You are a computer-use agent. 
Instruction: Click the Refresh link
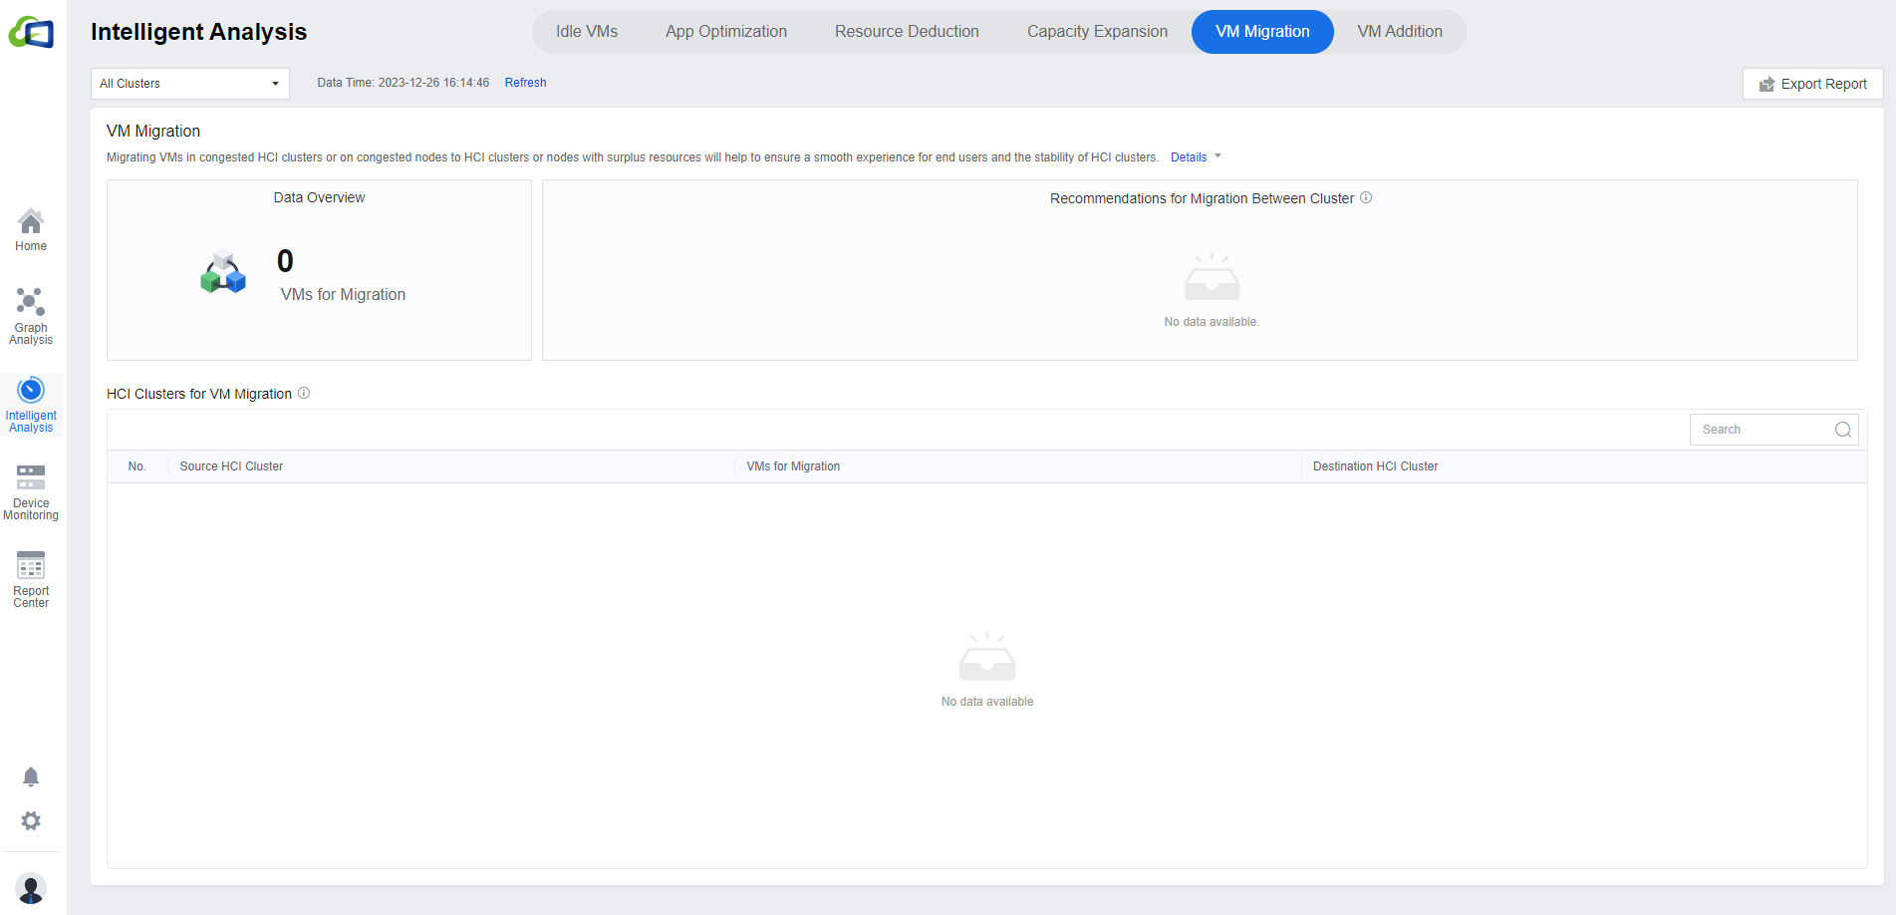pyautogui.click(x=525, y=83)
